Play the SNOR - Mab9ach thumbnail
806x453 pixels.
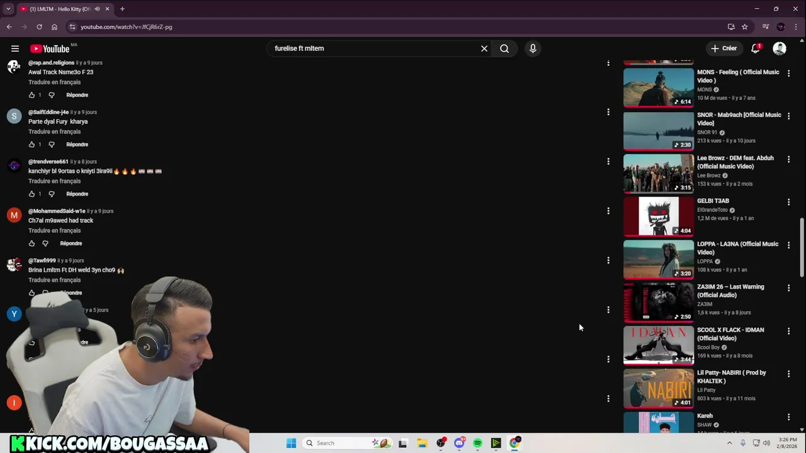pyautogui.click(x=659, y=131)
